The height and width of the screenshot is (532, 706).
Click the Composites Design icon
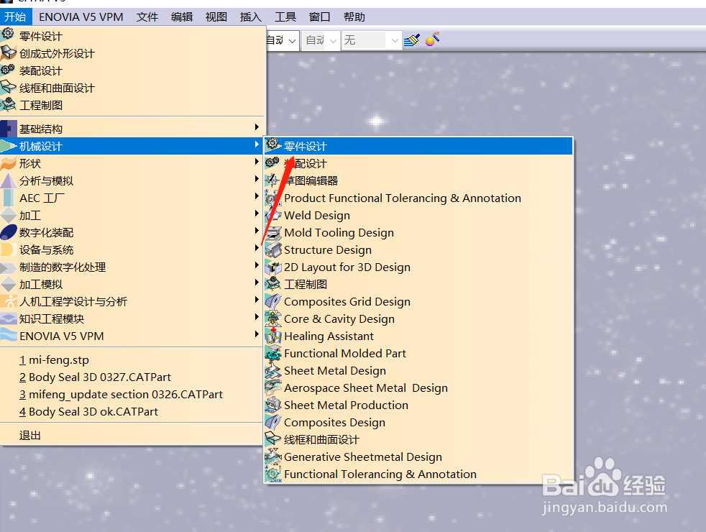273,422
